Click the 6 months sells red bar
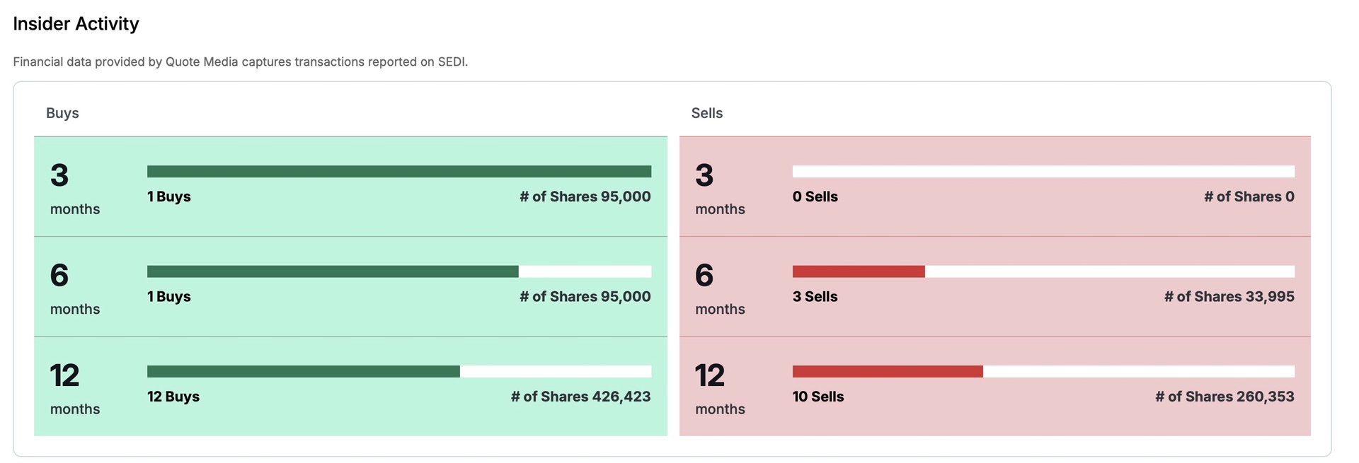Viewport: 1359px width, 463px height. 858,271
